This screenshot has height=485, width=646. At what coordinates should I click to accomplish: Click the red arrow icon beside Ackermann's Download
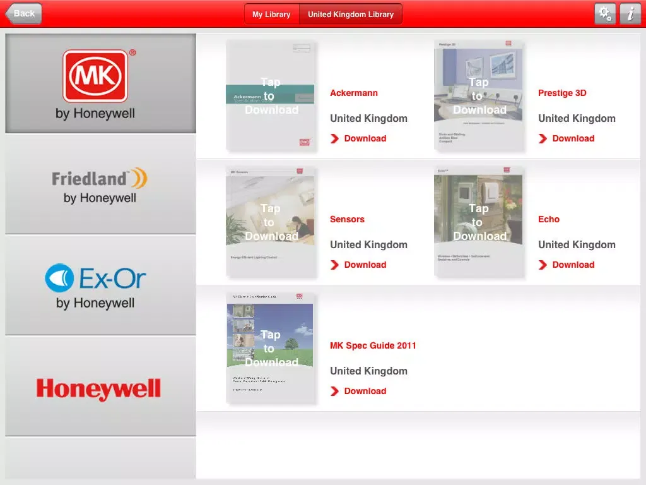point(334,138)
